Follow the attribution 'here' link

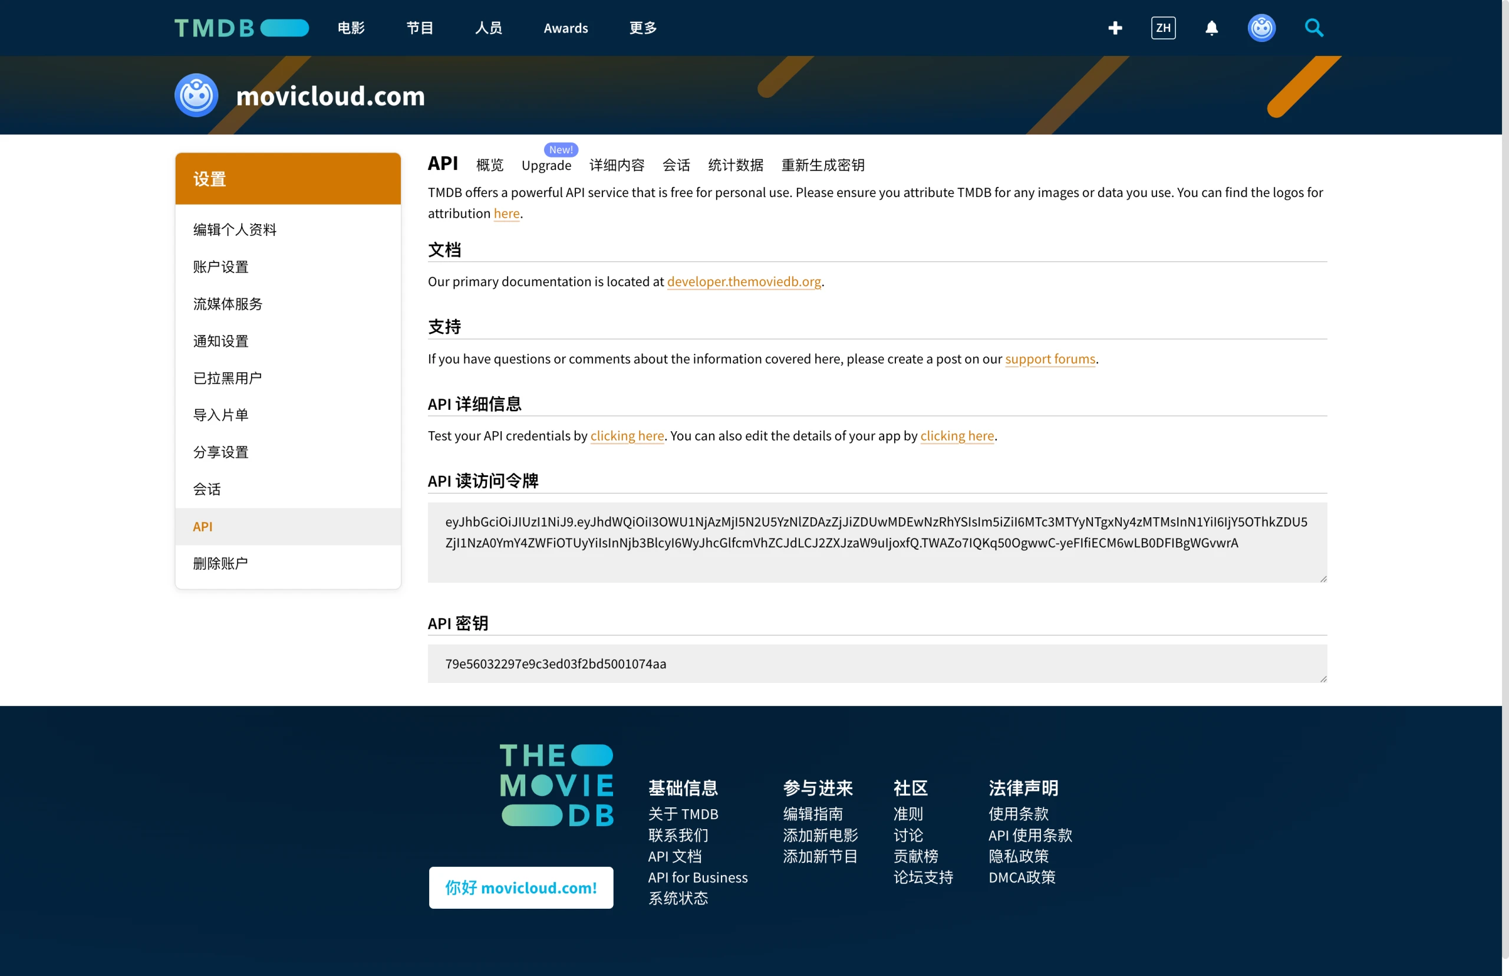pyautogui.click(x=506, y=213)
